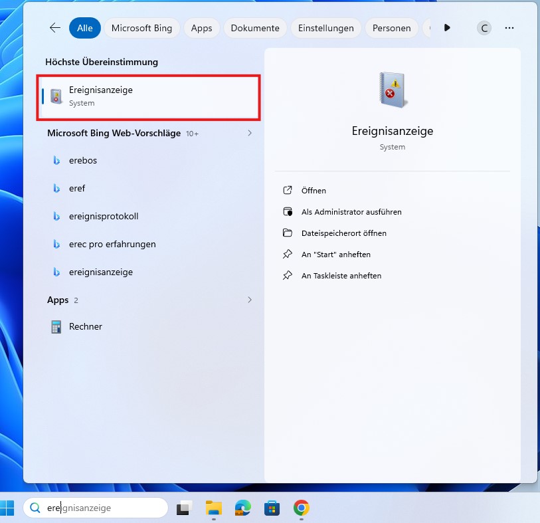Choose An "Start" anheften

(336, 255)
